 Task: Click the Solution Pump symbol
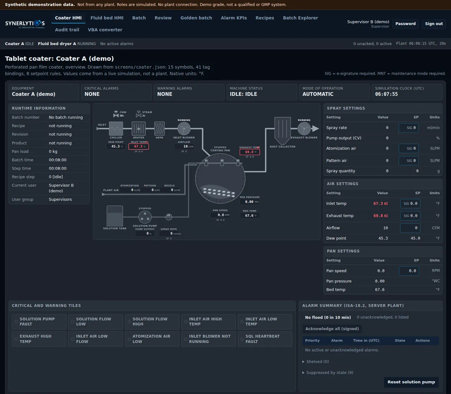pos(145,217)
